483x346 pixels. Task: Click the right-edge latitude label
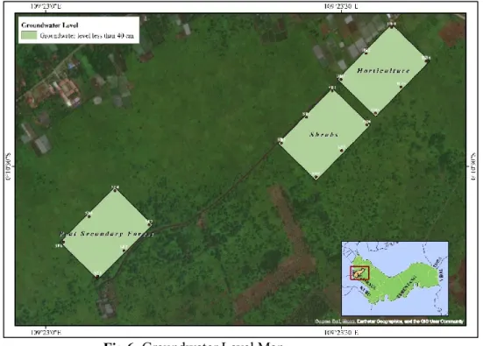tap(473, 166)
